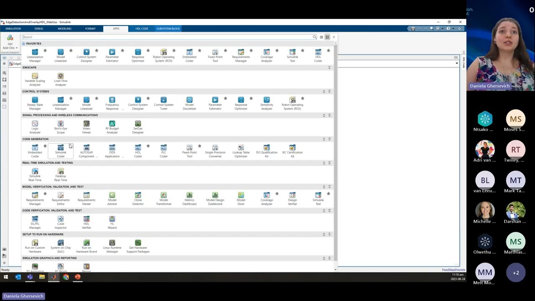Open the Design Verifier app

tap(292, 199)
